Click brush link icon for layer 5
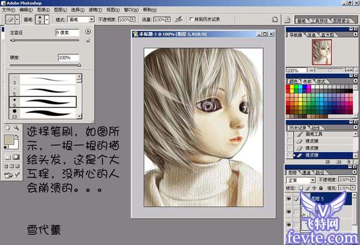The height and width of the screenshot is (245, 360). tap(296, 199)
